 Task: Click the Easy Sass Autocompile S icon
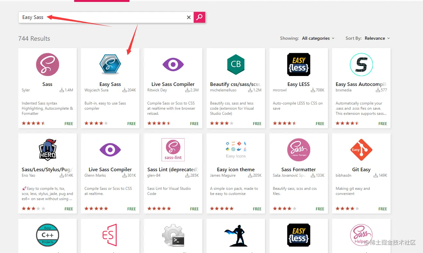tap(361, 64)
